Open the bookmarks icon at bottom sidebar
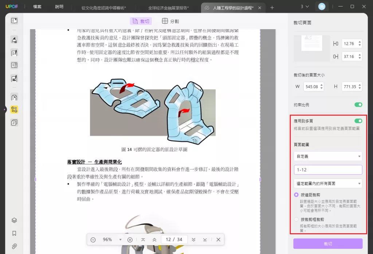The height and width of the screenshot is (254, 373). click(14, 233)
